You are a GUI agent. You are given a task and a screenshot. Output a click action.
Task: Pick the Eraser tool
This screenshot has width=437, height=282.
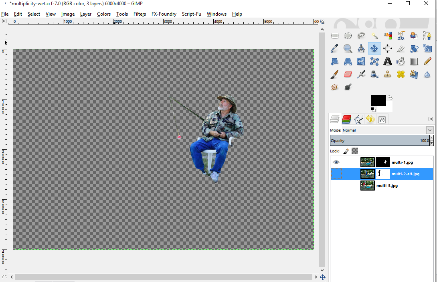348,74
